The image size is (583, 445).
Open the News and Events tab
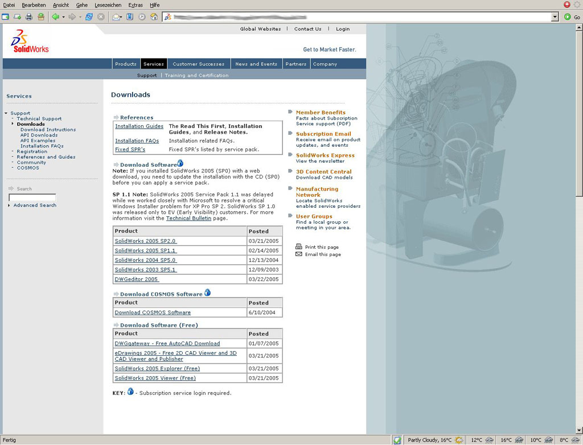point(256,64)
